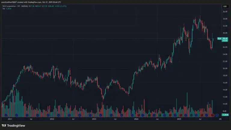Select the 2022 label on time axis
The height and width of the screenshot is (130, 231).
pos(52,119)
